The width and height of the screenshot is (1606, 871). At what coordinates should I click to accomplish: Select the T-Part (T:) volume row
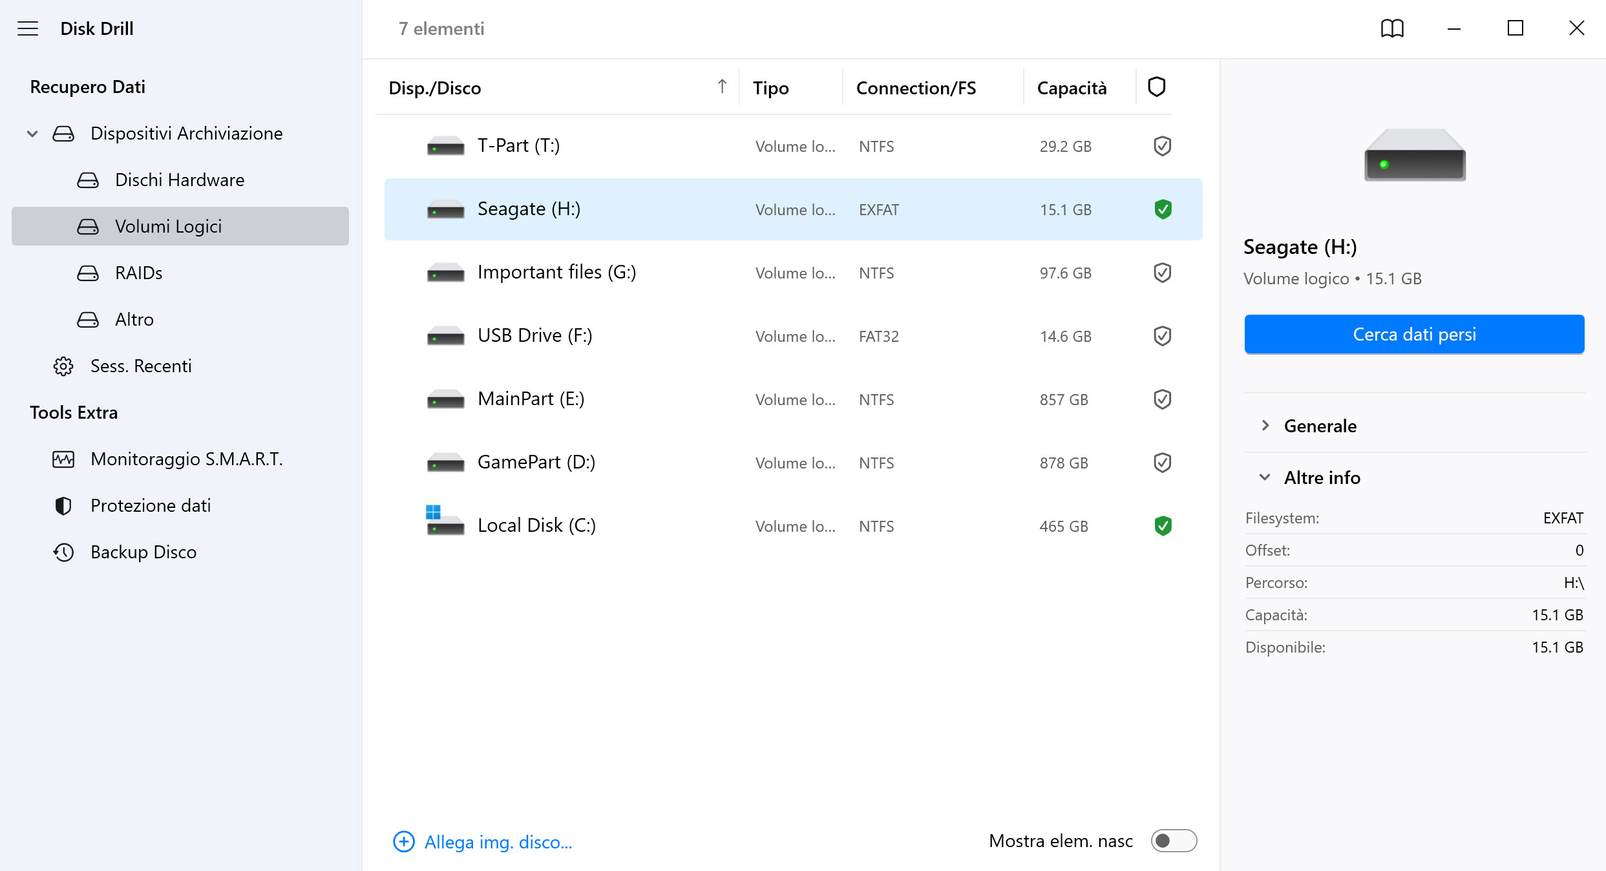click(793, 146)
